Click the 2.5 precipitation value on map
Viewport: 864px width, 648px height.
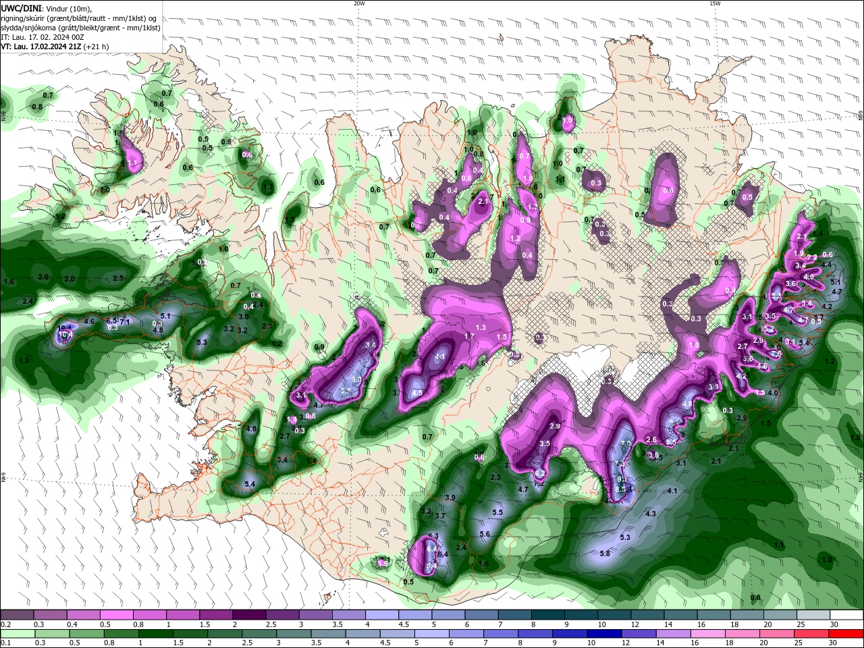[x=118, y=278]
